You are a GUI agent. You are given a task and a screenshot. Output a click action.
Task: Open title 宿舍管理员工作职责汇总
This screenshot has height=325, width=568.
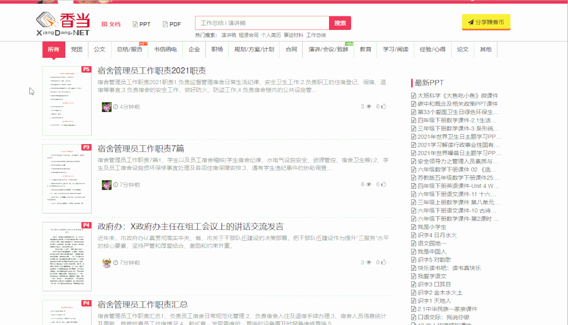pyautogui.click(x=143, y=304)
